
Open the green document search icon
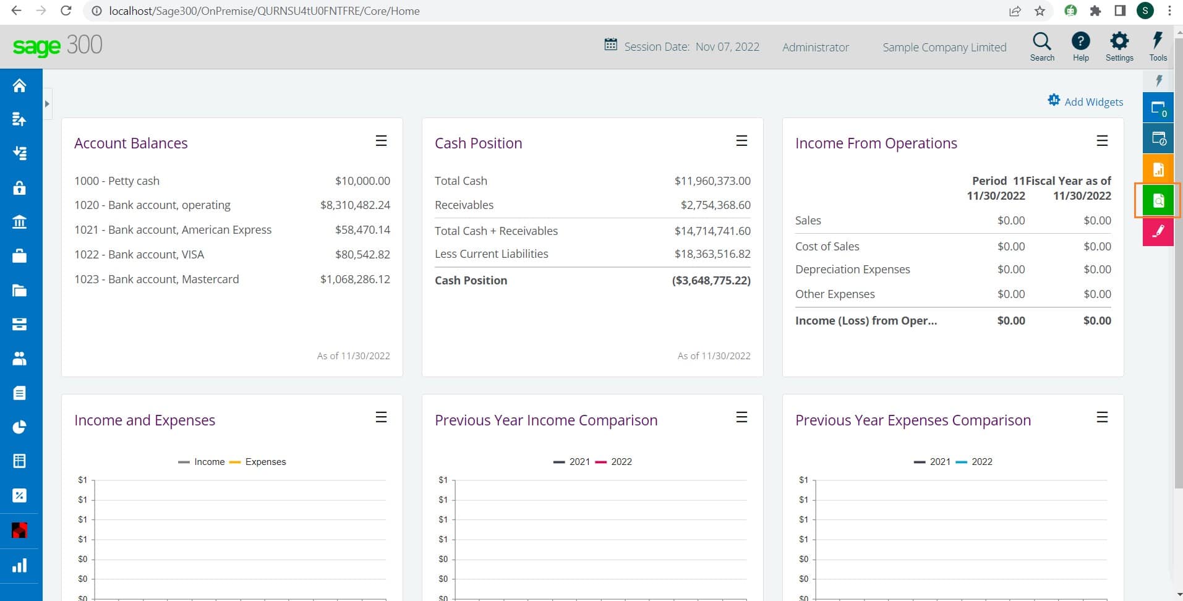pos(1158,200)
